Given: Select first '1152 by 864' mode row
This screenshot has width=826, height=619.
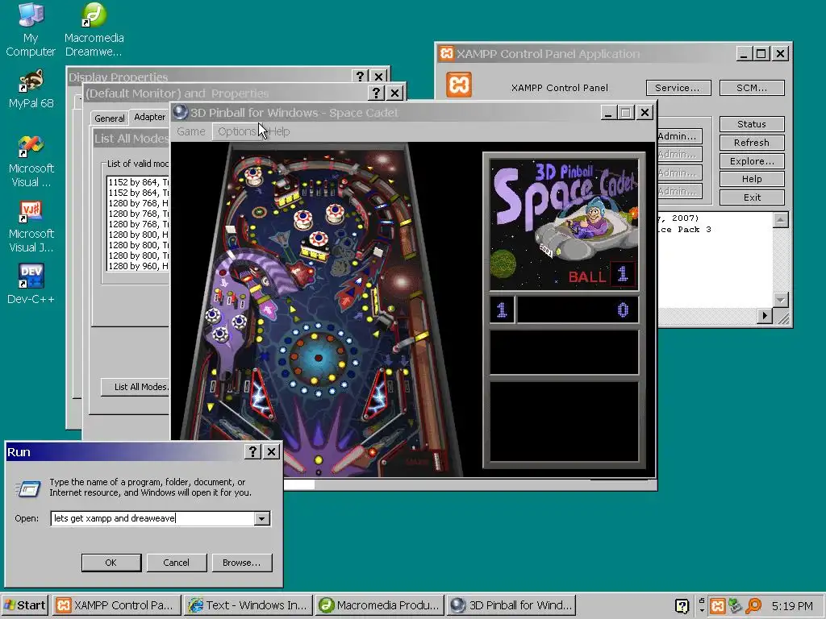Looking at the screenshot, I should tap(138, 182).
